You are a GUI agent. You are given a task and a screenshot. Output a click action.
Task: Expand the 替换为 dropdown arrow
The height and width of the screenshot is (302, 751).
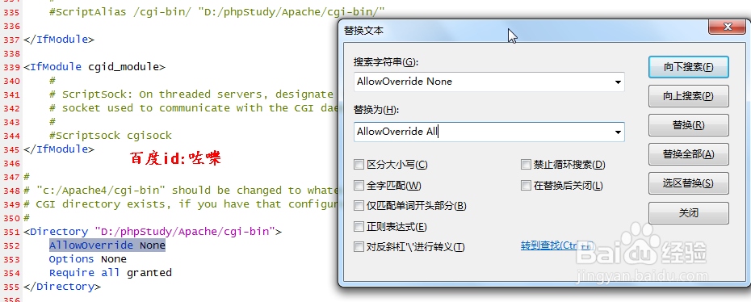point(618,132)
